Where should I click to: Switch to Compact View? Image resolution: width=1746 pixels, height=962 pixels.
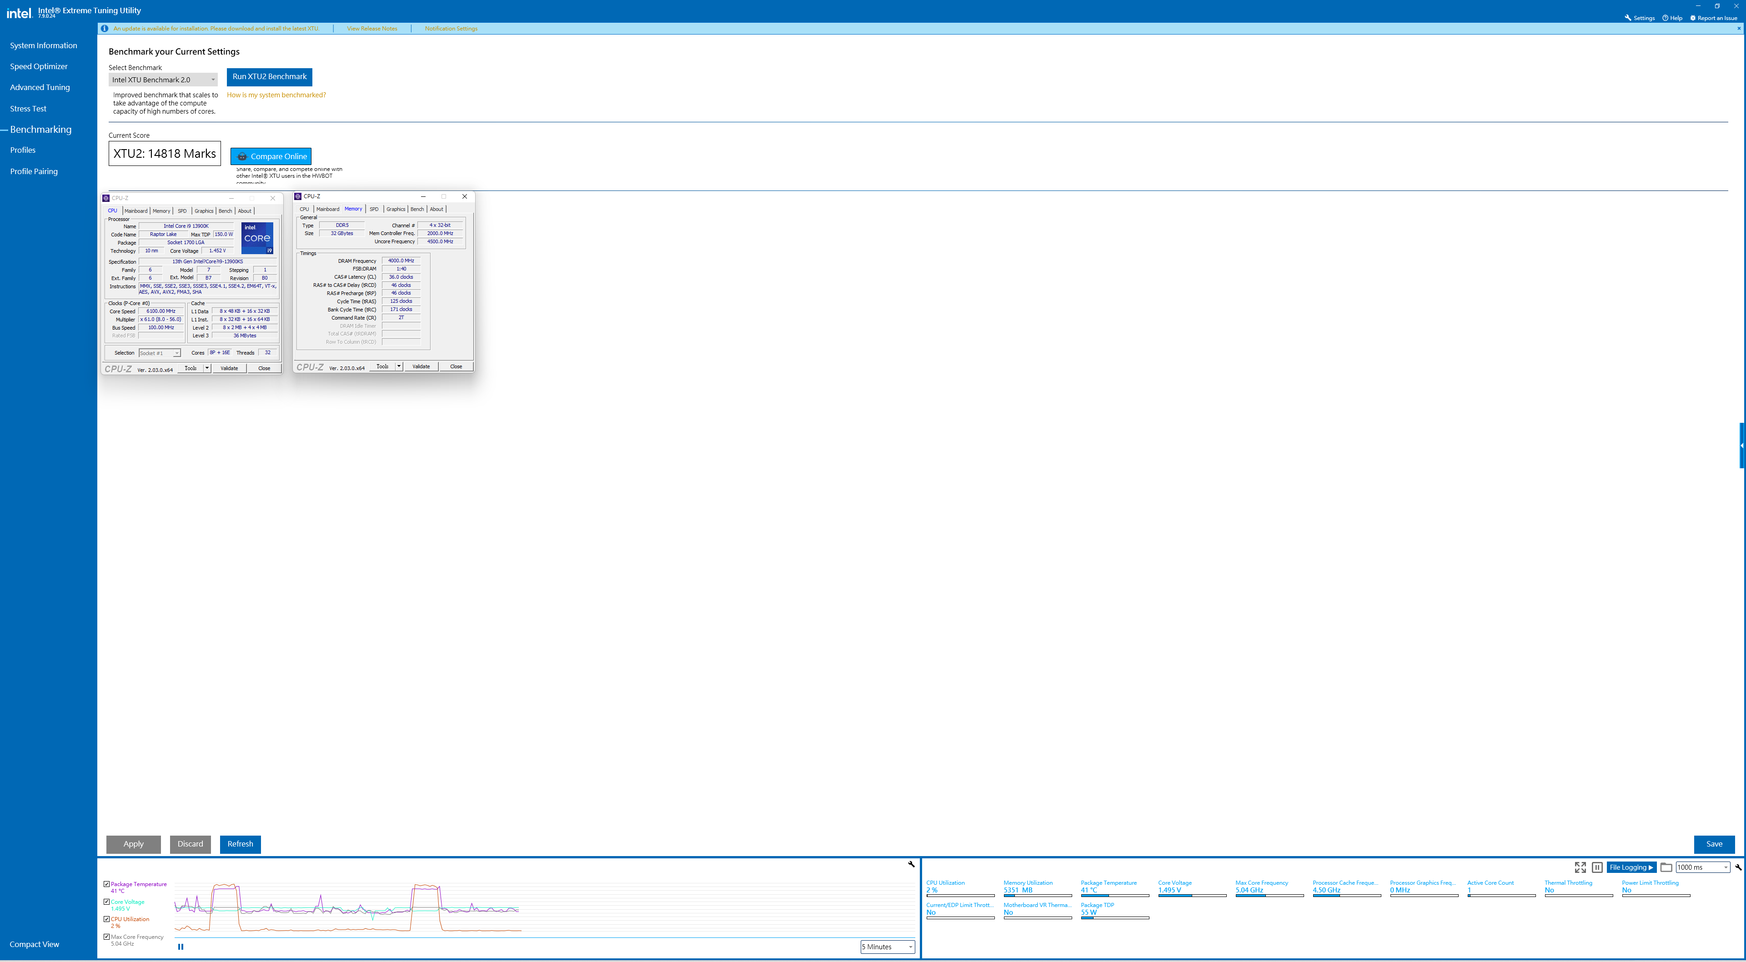(34, 944)
